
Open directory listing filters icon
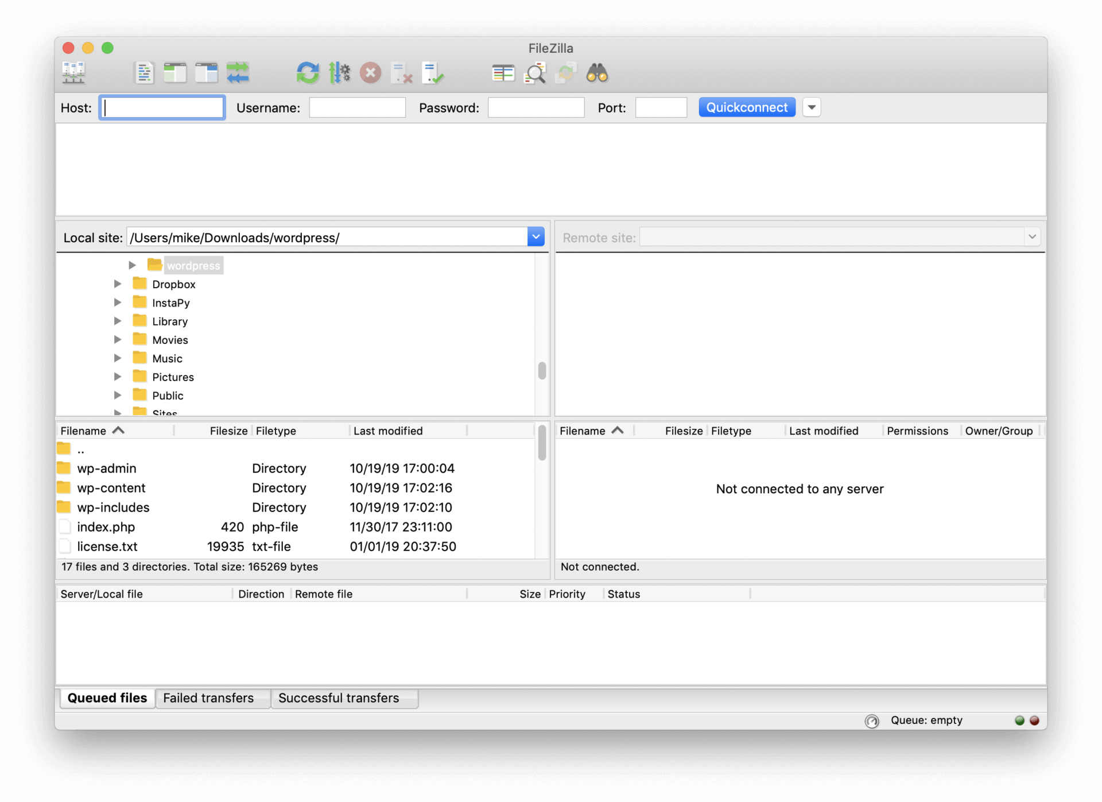503,73
